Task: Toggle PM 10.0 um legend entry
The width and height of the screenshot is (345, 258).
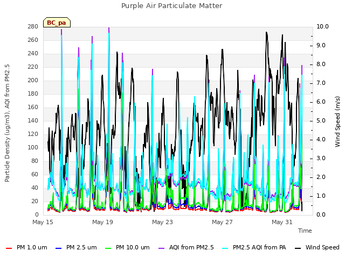Action: click(127, 248)
